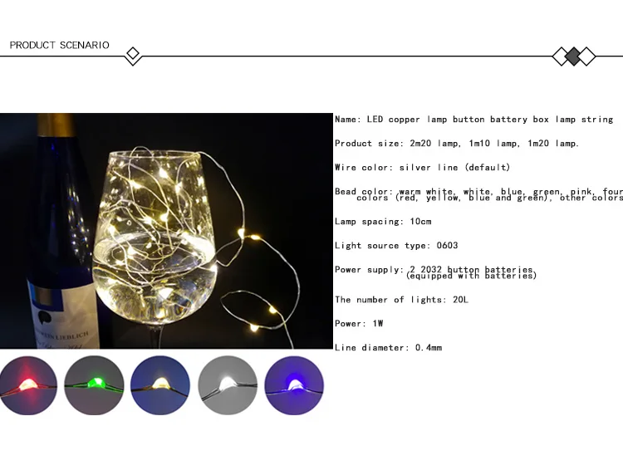
Task: Click the Light source type 0603 text
Action: [396, 246]
